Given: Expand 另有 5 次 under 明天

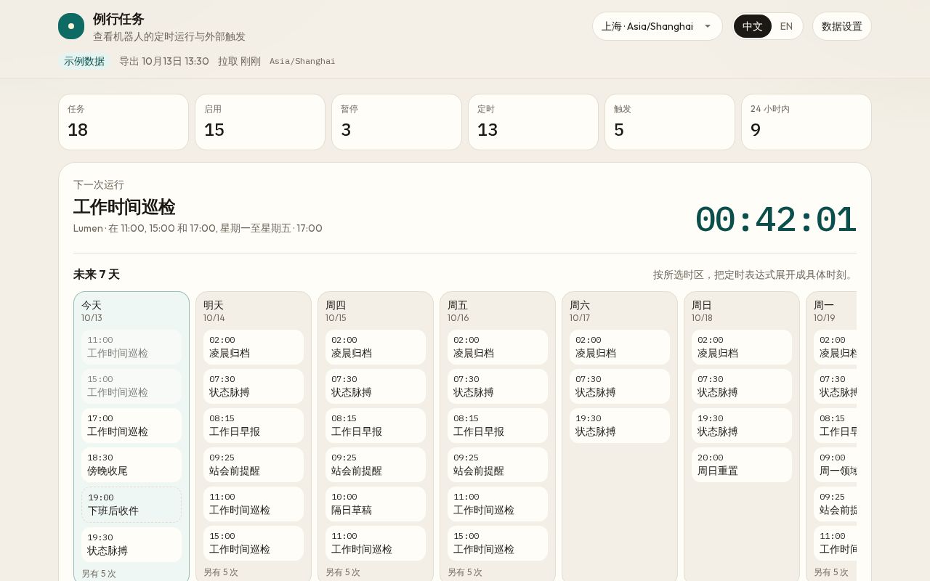Looking at the screenshot, I should click(x=221, y=572).
